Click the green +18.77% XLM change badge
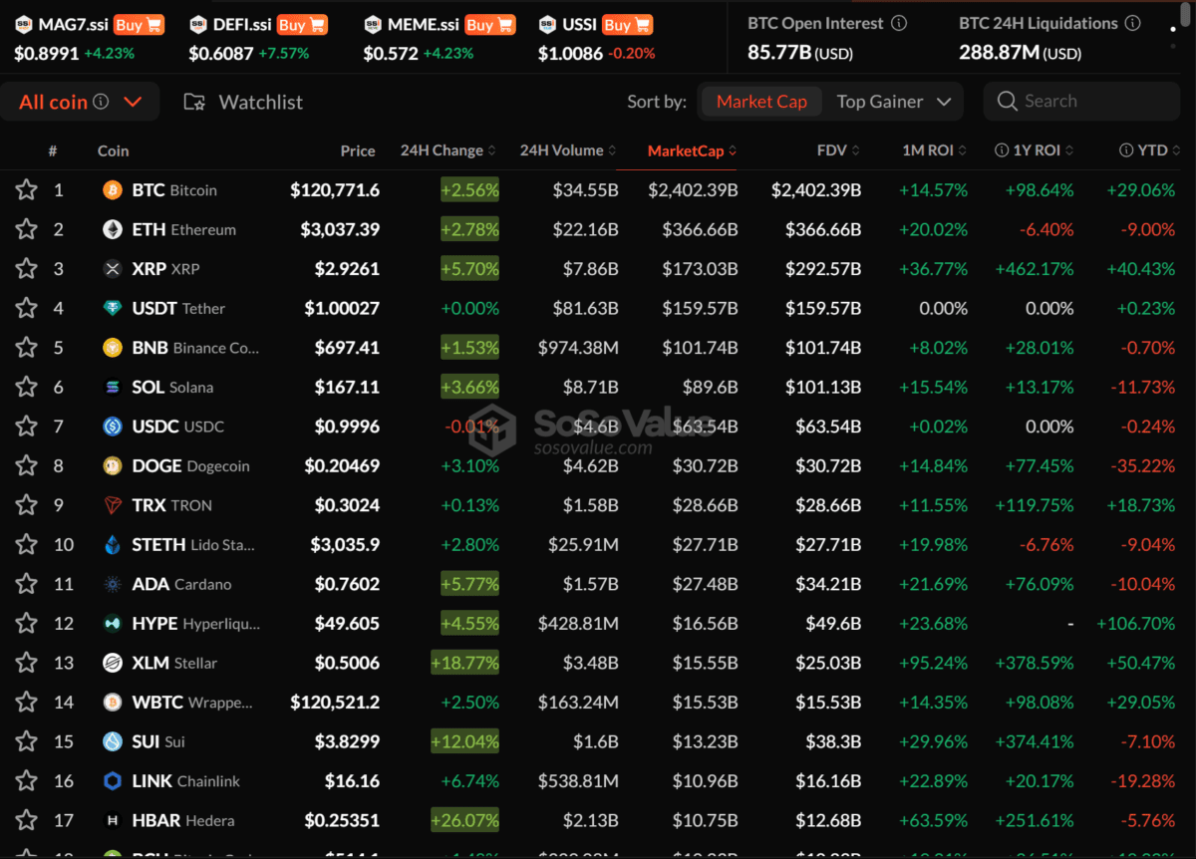The width and height of the screenshot is (1196, 859). pyautogui.click(x=464, y=664)
